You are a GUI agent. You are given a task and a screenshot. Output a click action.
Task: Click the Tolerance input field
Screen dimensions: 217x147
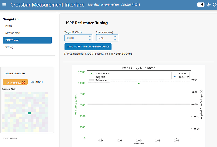[107, 38]
